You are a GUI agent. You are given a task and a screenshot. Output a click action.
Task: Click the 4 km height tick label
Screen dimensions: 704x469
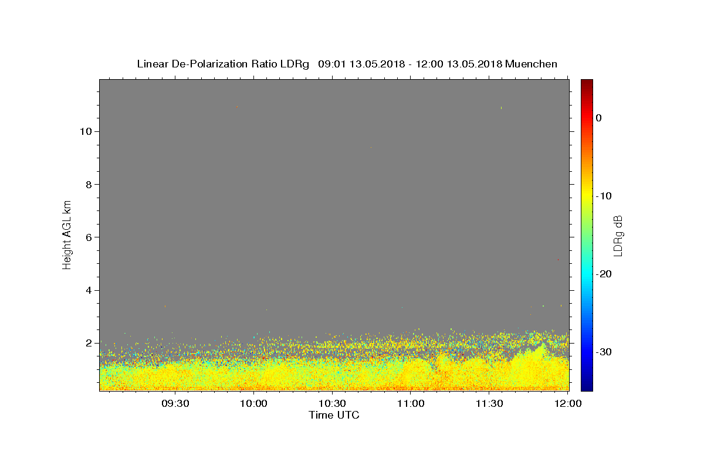[88, 290]
